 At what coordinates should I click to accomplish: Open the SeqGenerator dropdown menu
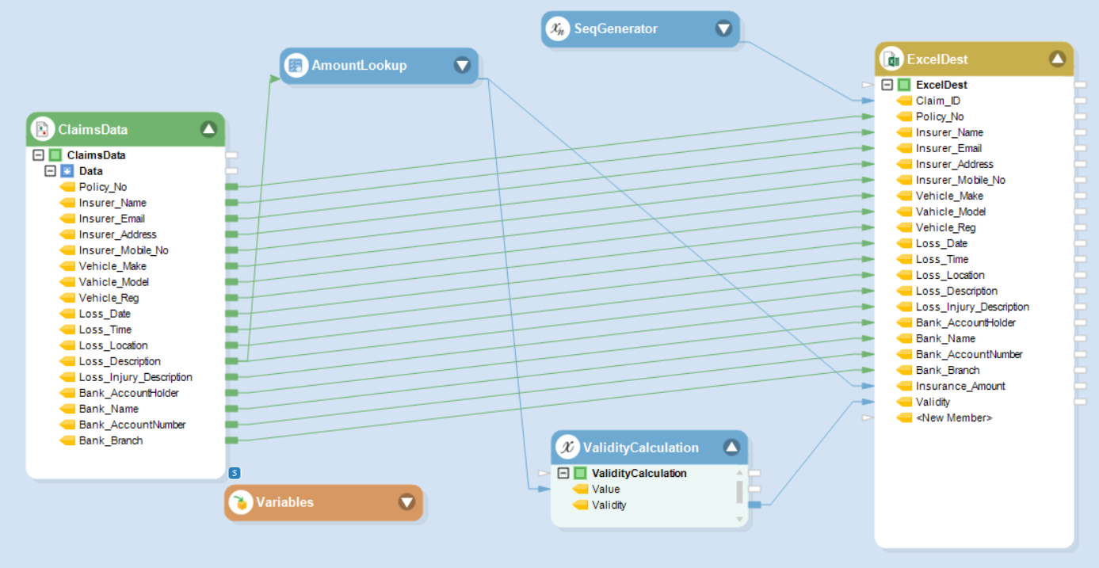pos(723,28)
